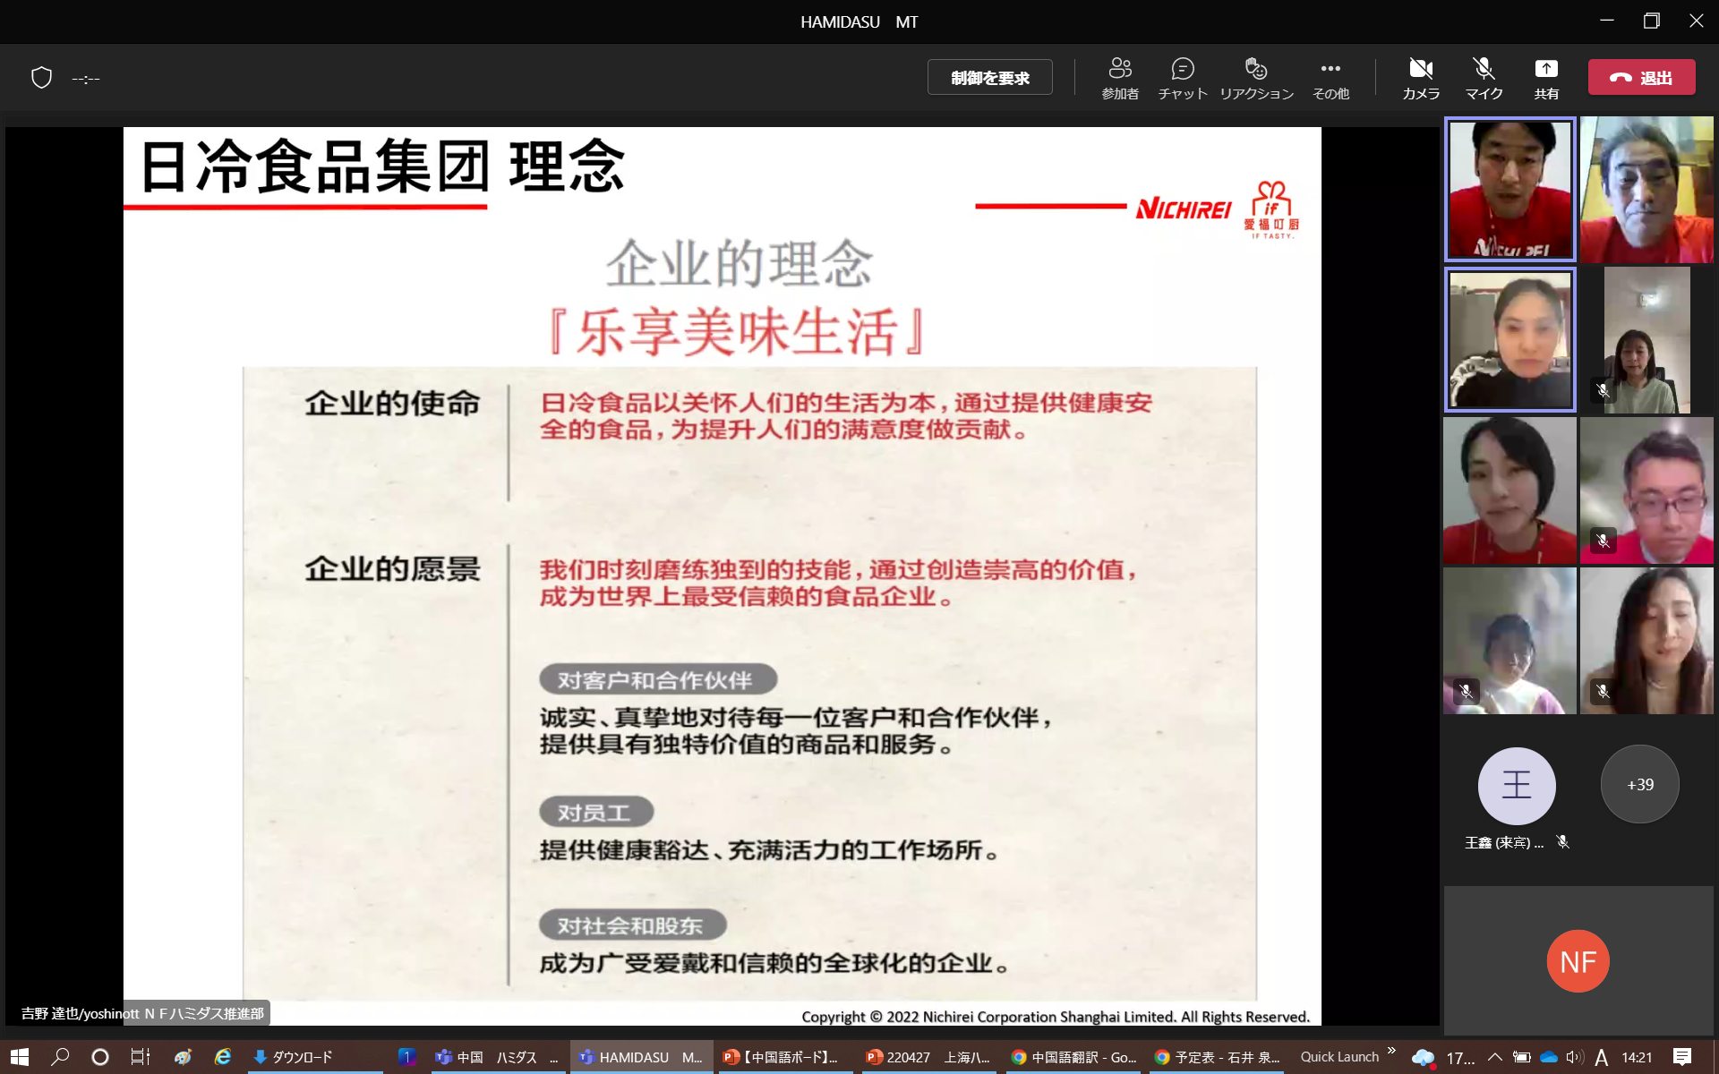Viewport: 1719px width, 1074px height.
Task: Click the shield security icon
Action: pos(41,78)
